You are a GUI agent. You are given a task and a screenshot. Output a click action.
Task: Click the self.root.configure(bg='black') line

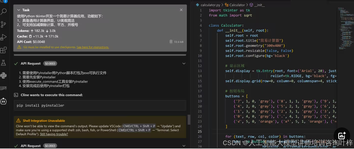(257, 56)
